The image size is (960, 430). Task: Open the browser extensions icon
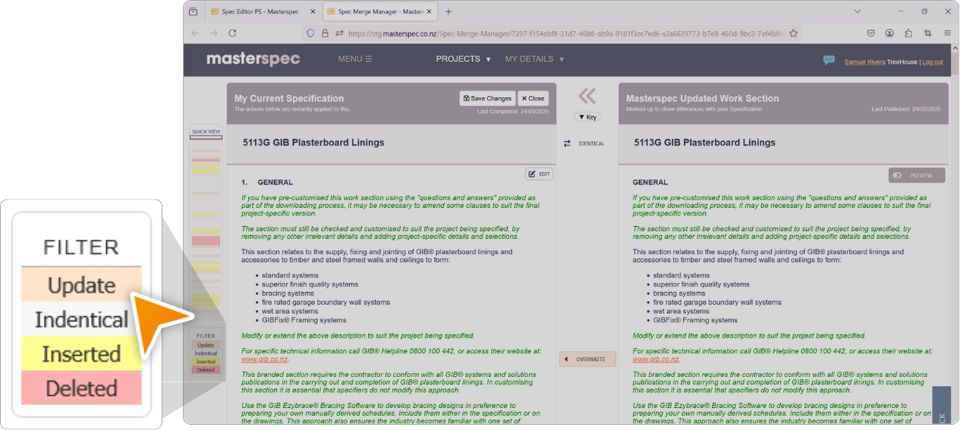coord(908,33)
